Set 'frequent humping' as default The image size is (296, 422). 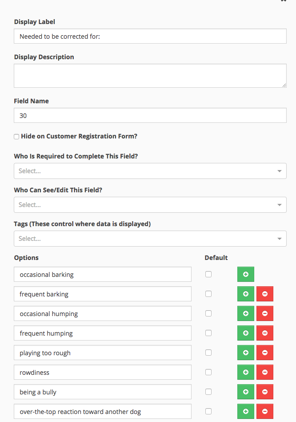pyautogui.click(x=208, y=333)
